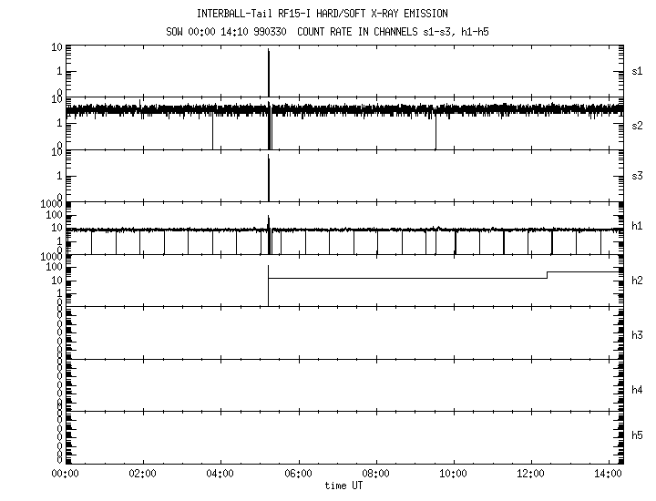Click the s3 channel label
The height and width of the screenshot is (501, 656).
[638, 176]
